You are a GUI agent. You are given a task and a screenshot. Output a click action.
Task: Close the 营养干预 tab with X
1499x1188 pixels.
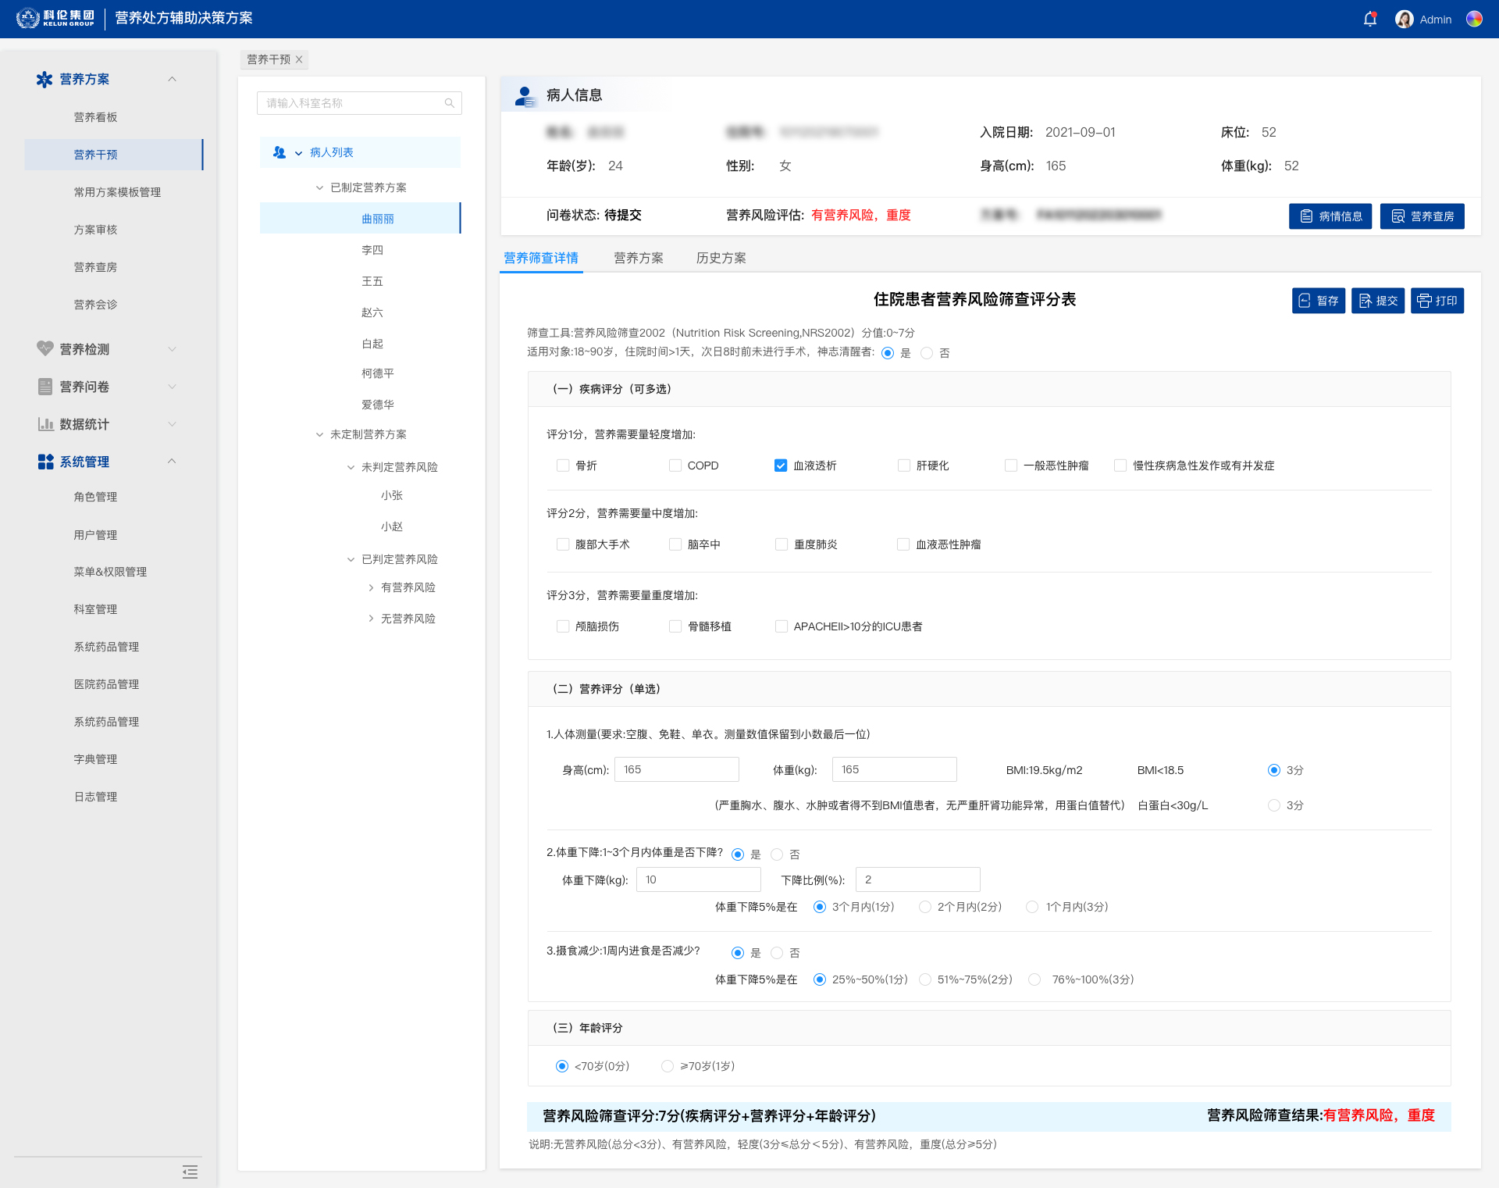[x=299, y=59]
